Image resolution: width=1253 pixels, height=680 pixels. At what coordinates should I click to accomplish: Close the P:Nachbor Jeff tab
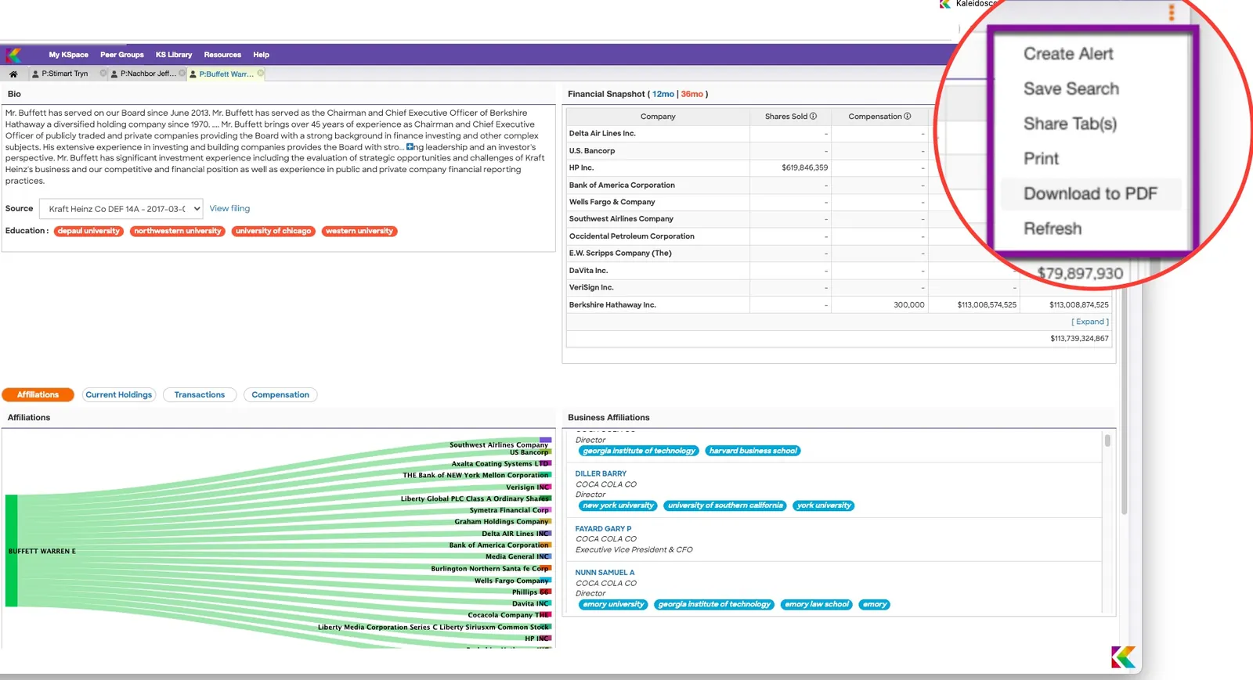tap(182, 74)
